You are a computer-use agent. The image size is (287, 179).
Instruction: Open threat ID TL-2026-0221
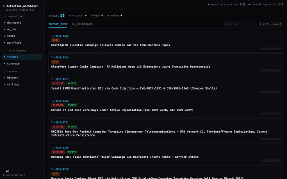(x=60, y=122)
